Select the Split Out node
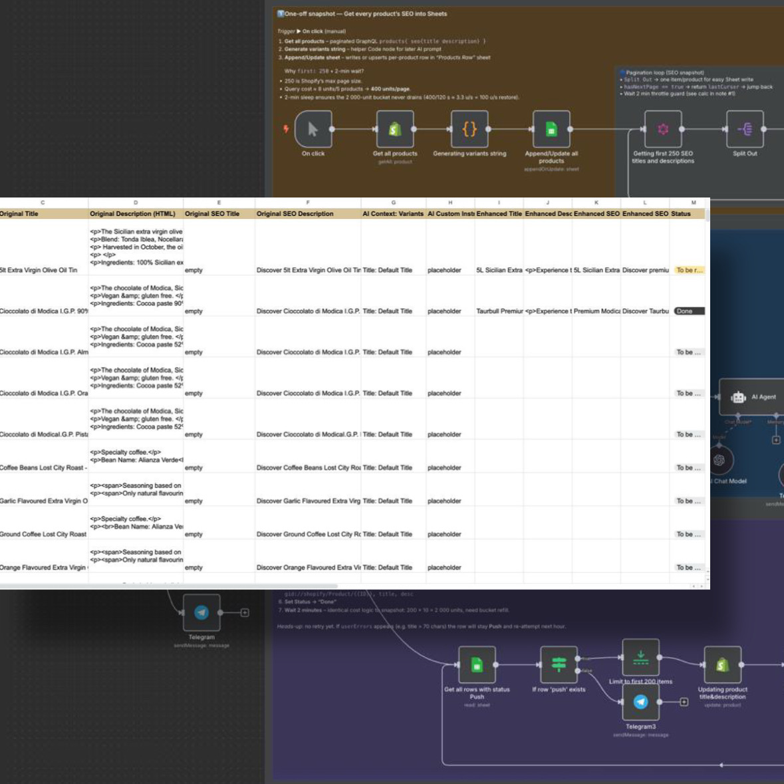Screen dimensions: 784x784 click(x=745, y=129)
